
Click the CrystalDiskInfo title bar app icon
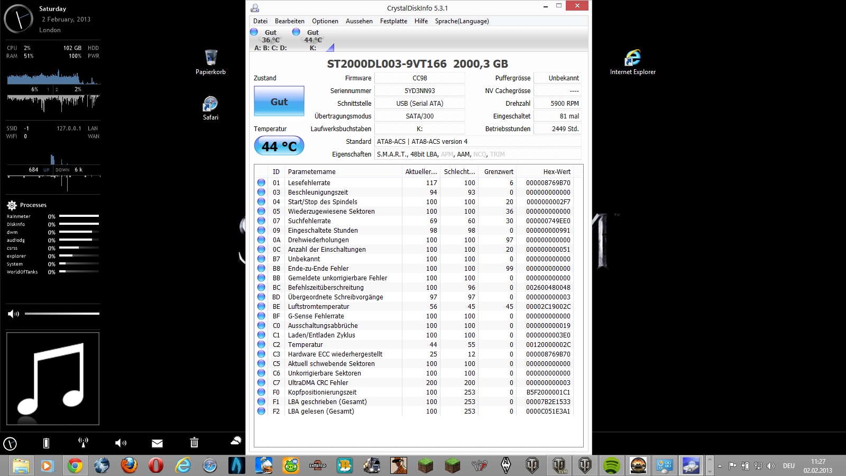point(255,8)
